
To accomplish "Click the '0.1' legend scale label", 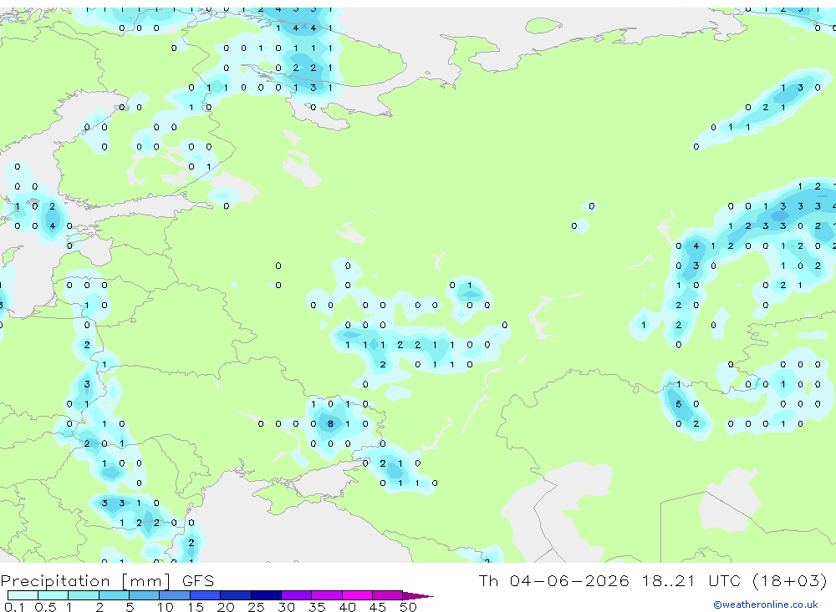I will pyautogui.click(x=14, y=607).
